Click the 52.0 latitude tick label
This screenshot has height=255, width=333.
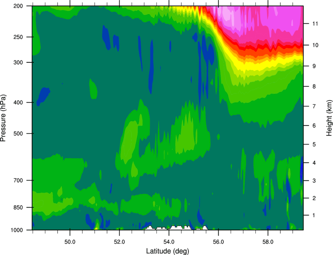point(119,242)
